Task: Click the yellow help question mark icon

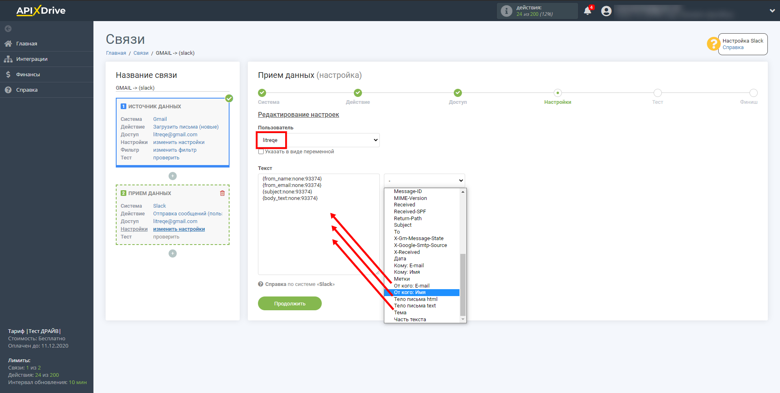Action: click(x=713, y=44)
